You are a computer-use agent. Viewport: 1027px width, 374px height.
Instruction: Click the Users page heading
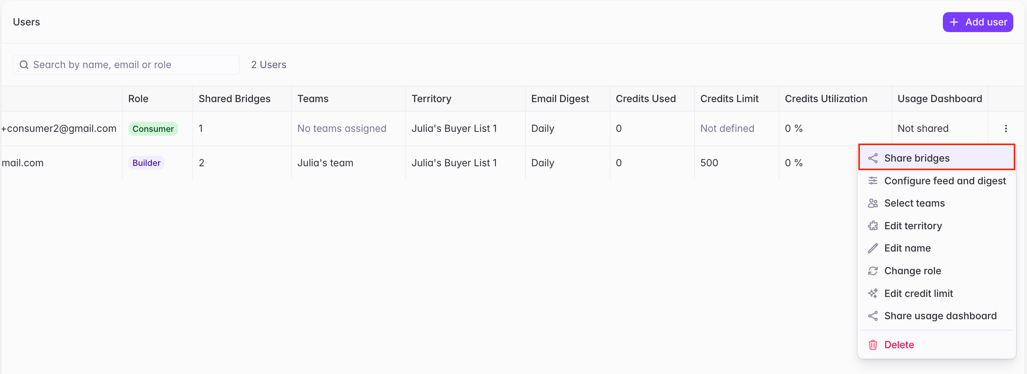point(26,22)
